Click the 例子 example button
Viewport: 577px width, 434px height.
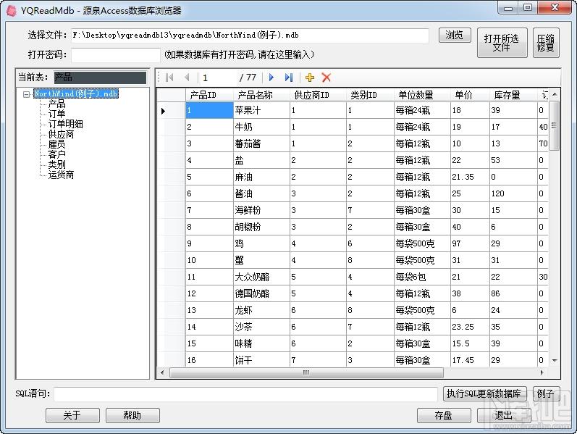[x=546, y=393]
